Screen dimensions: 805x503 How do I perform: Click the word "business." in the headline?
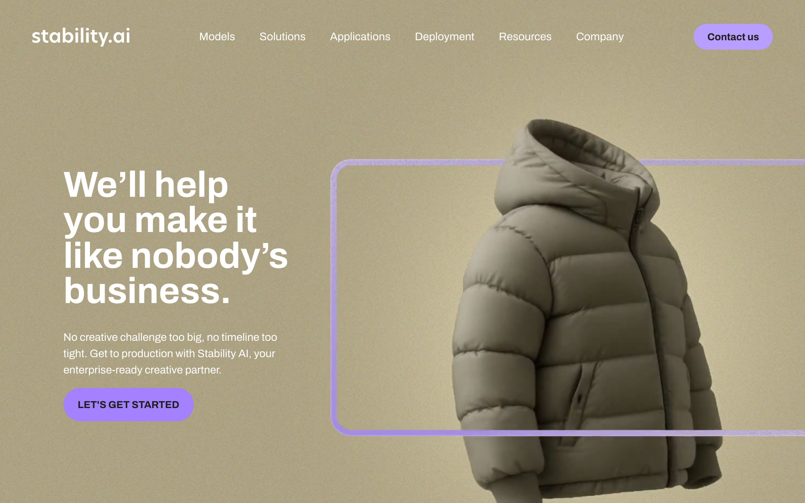pyautogui.click(x=146, y=291)
